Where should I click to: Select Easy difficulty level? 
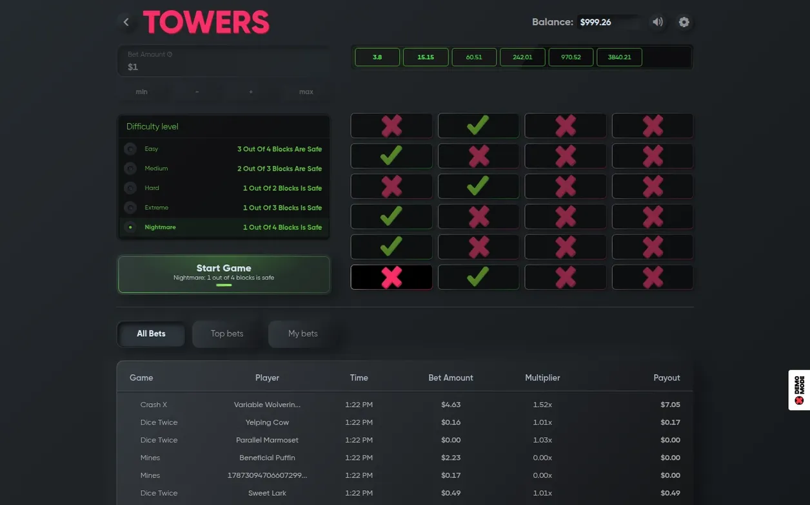click(x=224, y=149)
